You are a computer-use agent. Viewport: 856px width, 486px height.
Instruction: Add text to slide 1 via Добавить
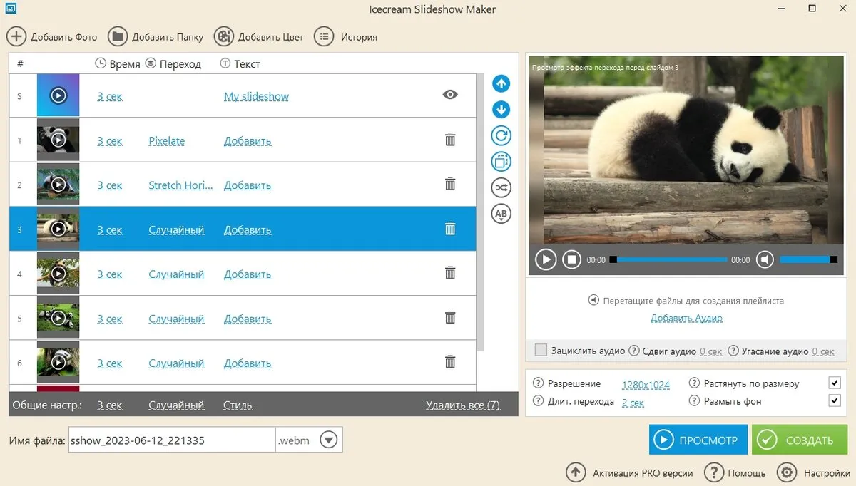[248, 141]
